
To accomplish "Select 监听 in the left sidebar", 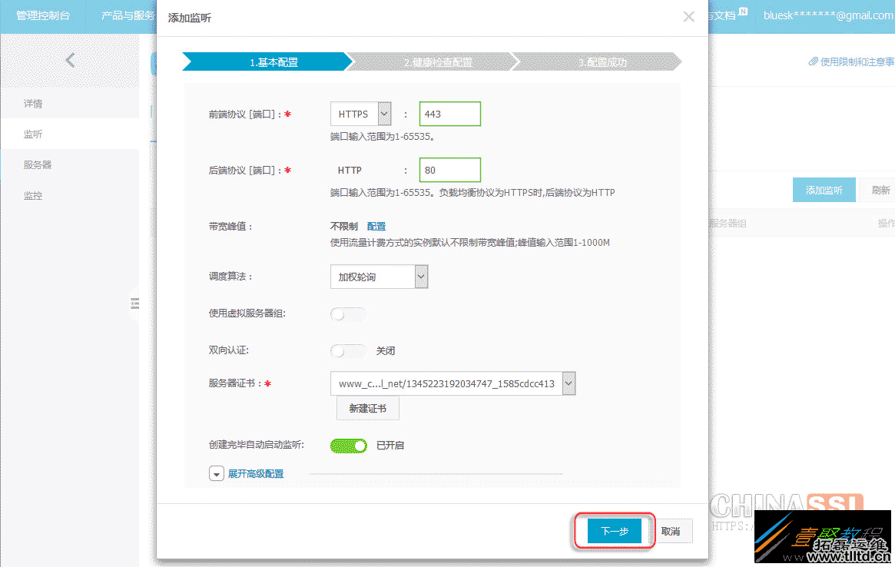I will pos(35,133).
